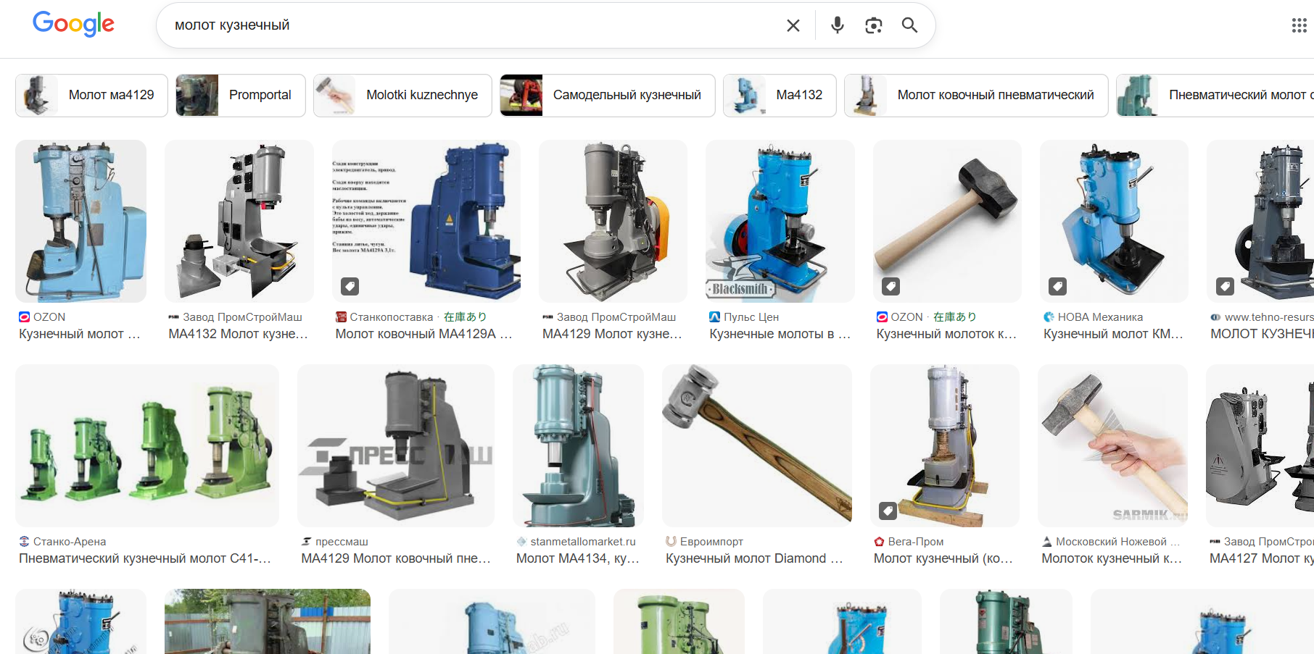Click the stanmetallomarket.ru source link

point(576,542)
